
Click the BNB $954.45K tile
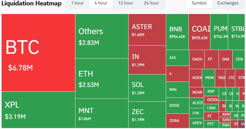pyautogui.click(x=177, y=32)
